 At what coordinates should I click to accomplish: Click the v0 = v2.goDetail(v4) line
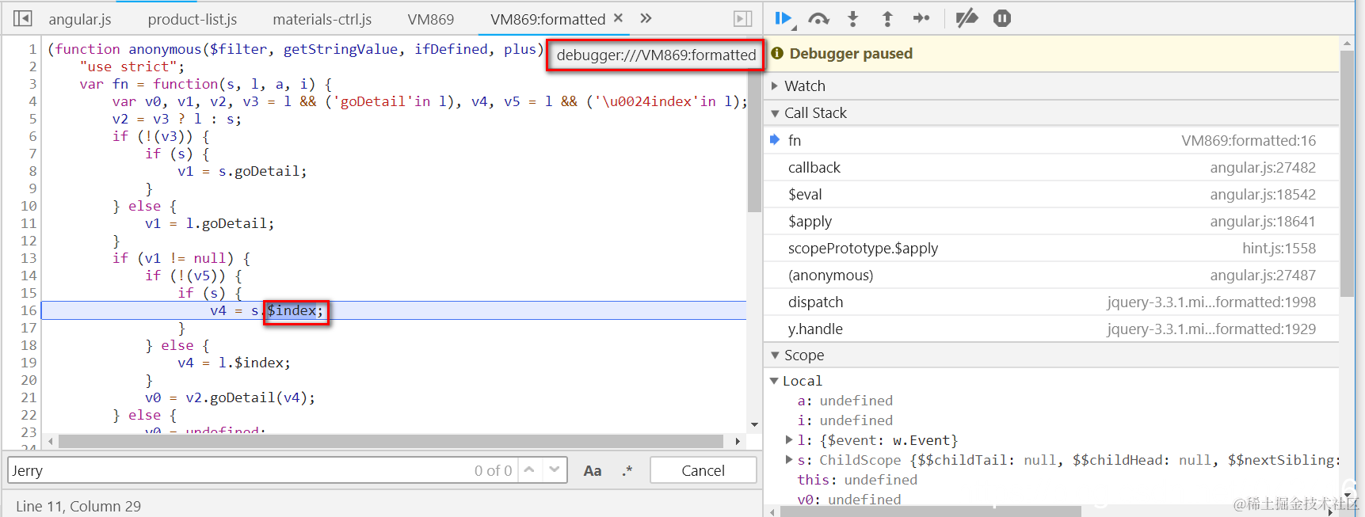point(230,397)
